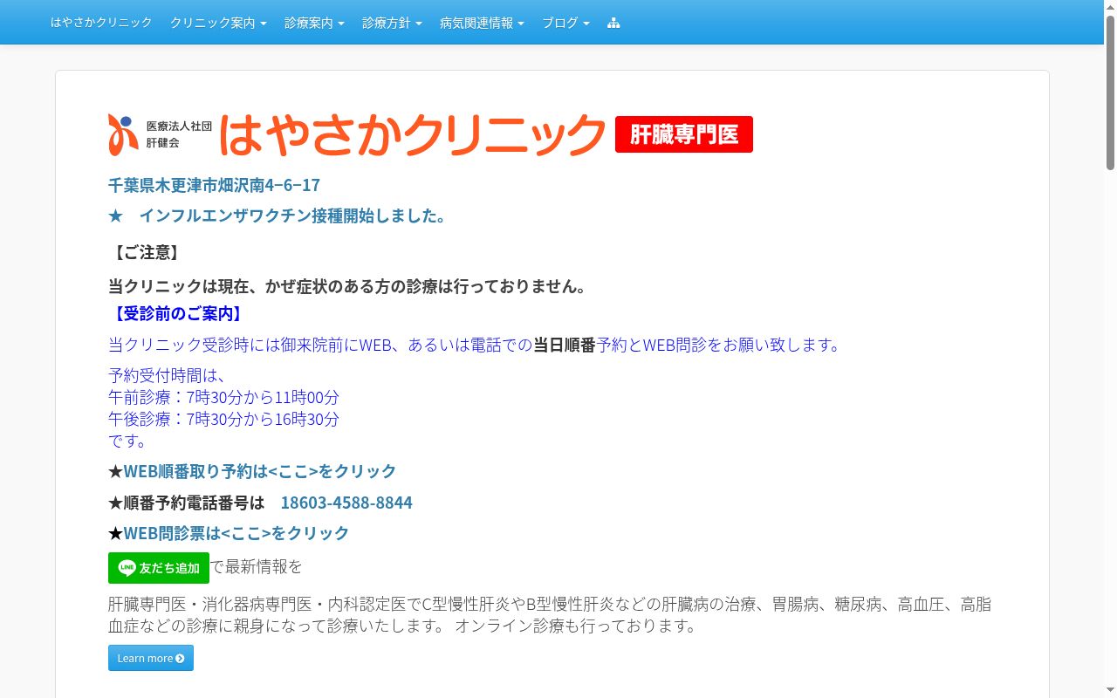The height and width of the screenshot is (698, 1117).
Task: Click the で最新情報を text
Action: [257, 566]
